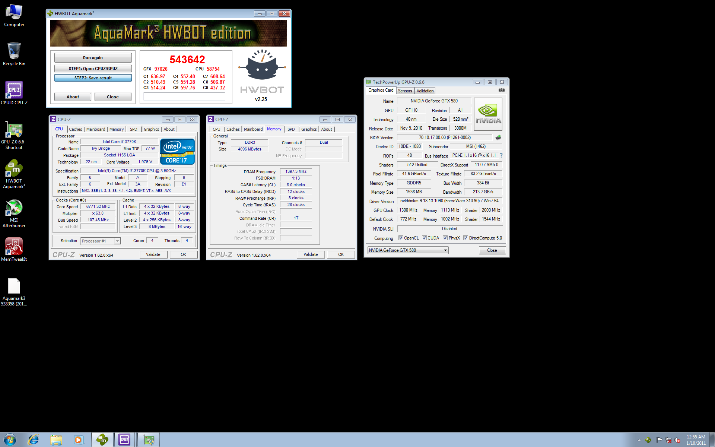
Task: Open Graphics tab in right CPU-Z window
Action: (309, 129)
